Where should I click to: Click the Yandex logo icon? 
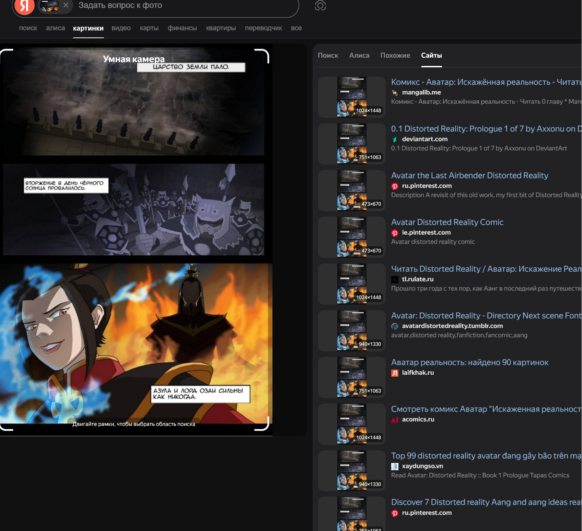pos(24,5)
